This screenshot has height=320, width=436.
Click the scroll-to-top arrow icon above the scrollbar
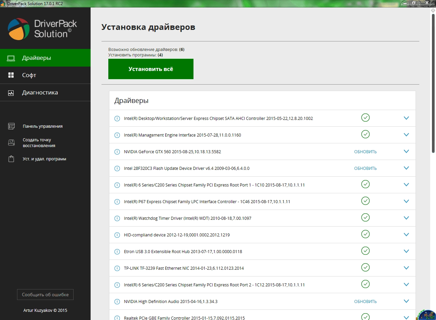pos(433,11)
